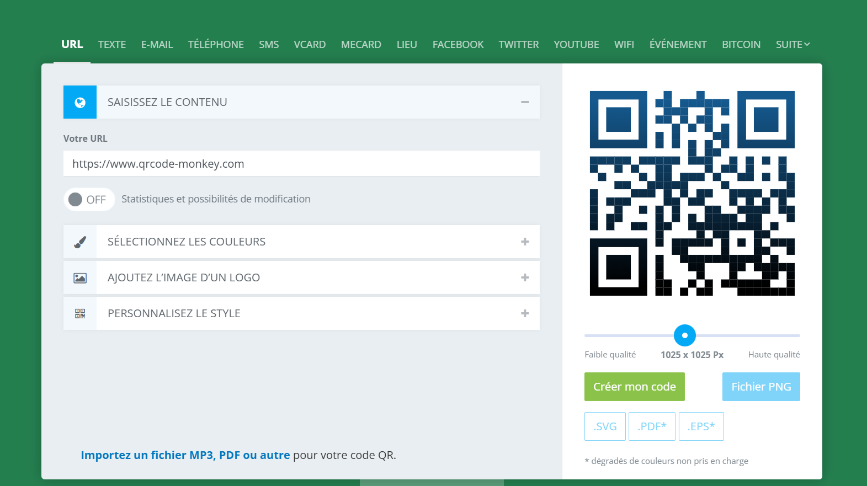Click the QR style customization icon

click(80, 313)
